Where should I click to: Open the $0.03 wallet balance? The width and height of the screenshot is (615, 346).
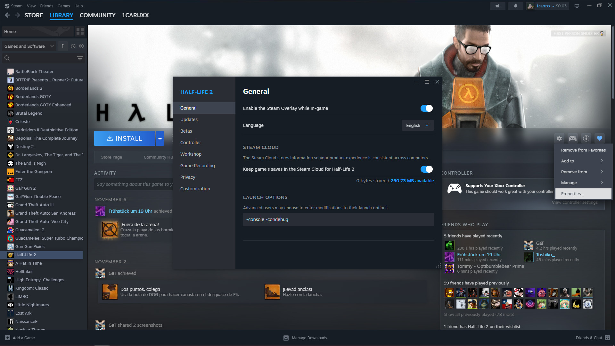[x=561, y=6]
